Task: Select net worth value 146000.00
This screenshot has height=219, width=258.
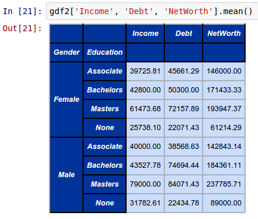Action: [224, 71]
